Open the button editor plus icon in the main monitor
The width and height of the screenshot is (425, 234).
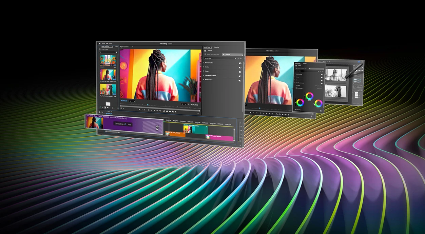click(x=198, y=113)
